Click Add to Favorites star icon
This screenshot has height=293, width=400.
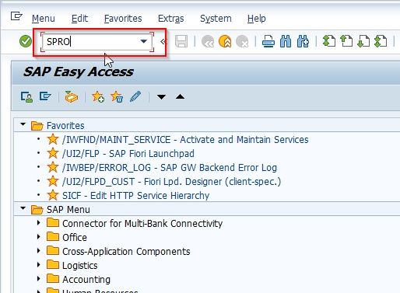tap(98, 97)
